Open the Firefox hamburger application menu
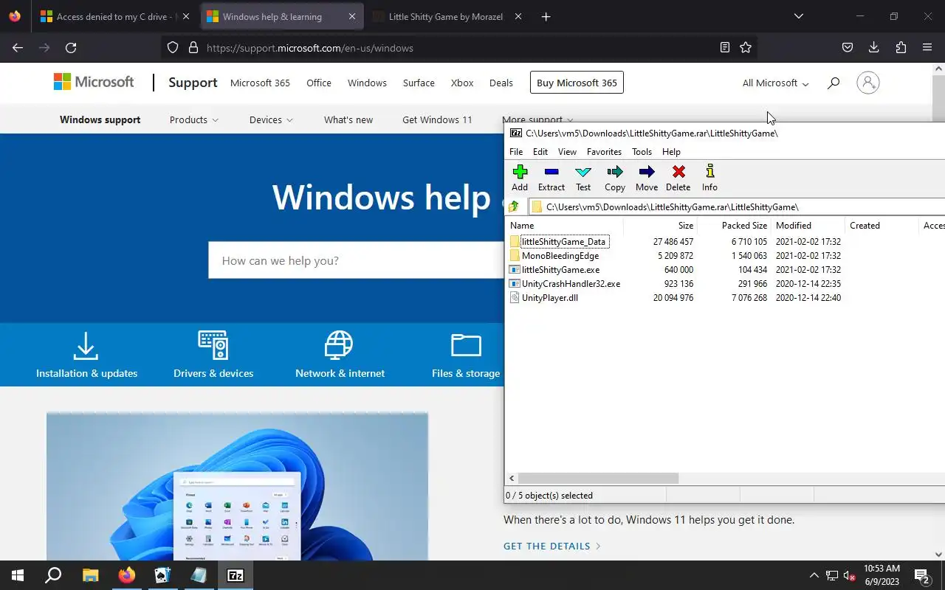 click(927, 47)
